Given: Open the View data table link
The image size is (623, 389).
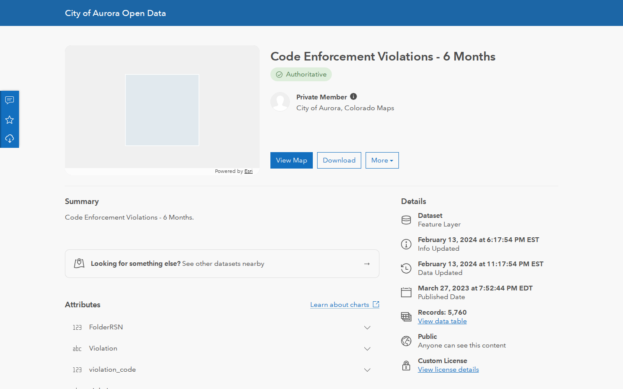Looking at the screenshot, I should [x=442, y=321].
